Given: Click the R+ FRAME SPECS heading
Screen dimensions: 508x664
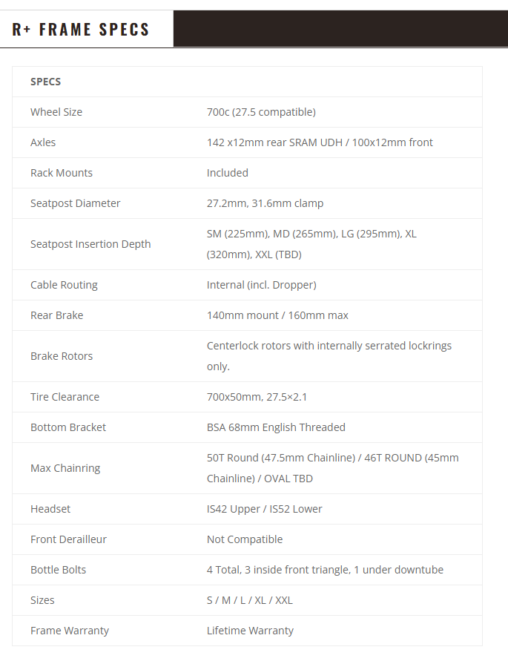Looking at the screenshot, I should click(80, 29).
